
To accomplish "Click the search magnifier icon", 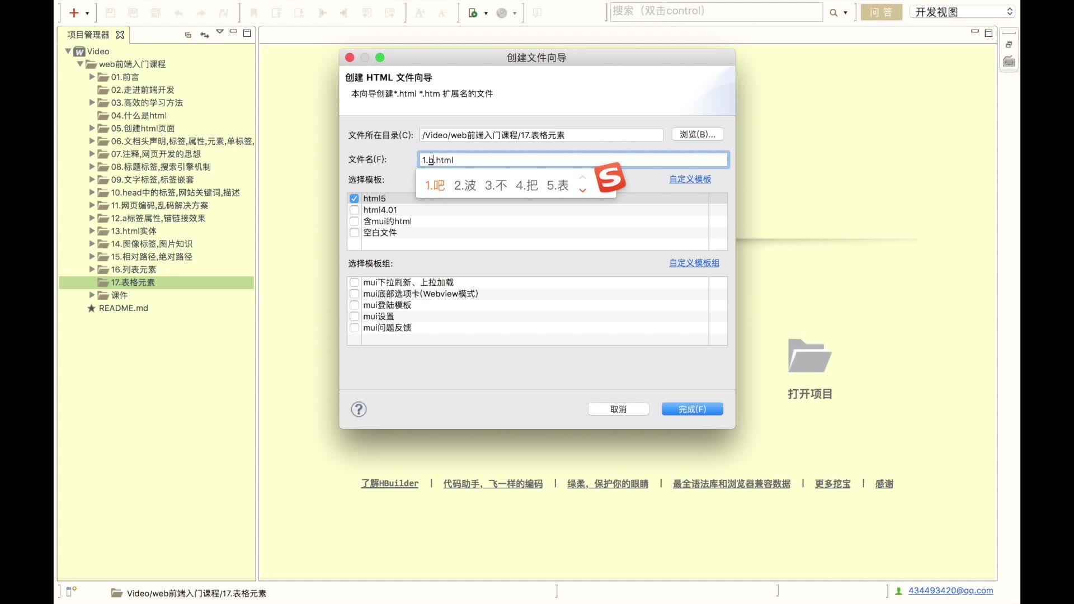I will coord(833,13).
